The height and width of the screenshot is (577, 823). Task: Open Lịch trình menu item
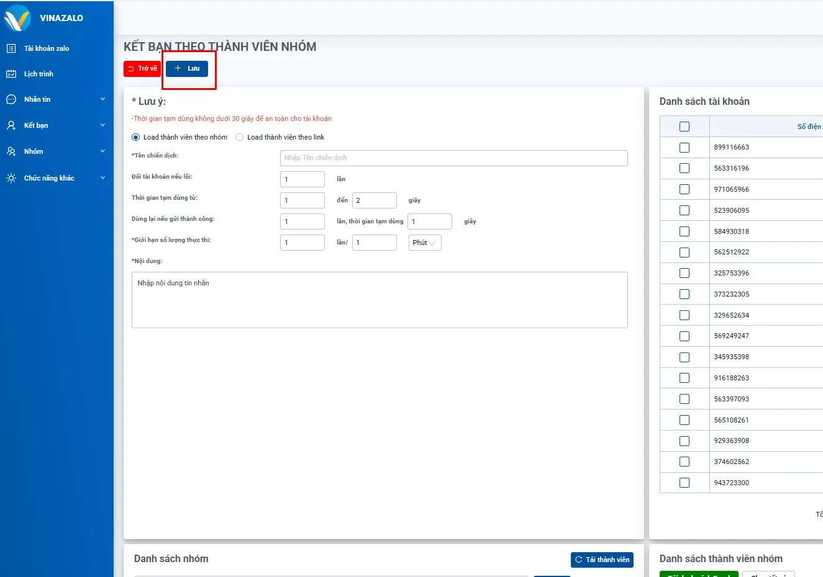pyautogui.click(x=39, y=74)
